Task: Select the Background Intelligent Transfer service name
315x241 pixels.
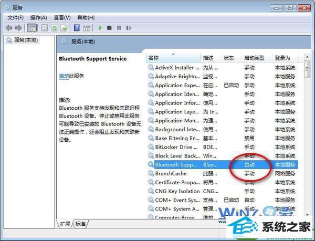Action: pos(177,129)
